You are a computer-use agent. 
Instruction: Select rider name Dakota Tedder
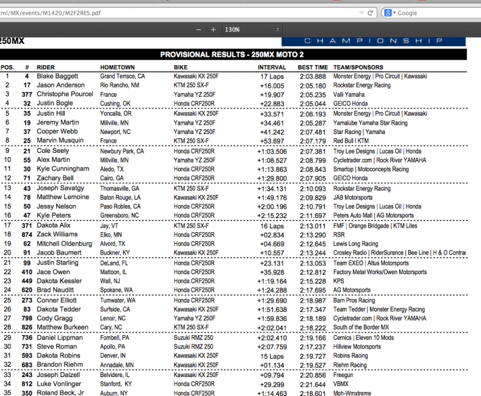pyautogui.click(x=59, y=309)
